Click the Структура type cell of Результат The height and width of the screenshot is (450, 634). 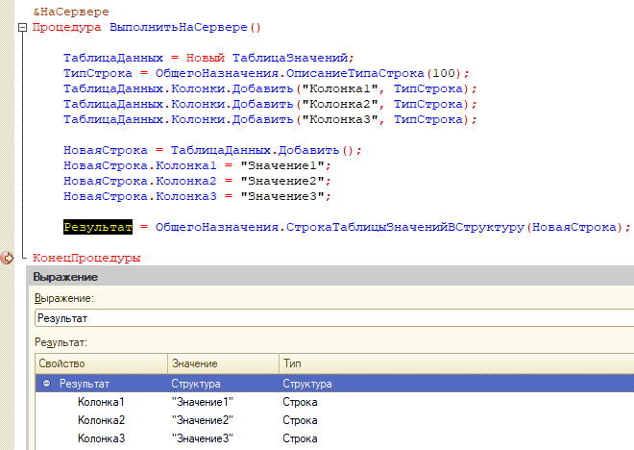tap(305, 383)
